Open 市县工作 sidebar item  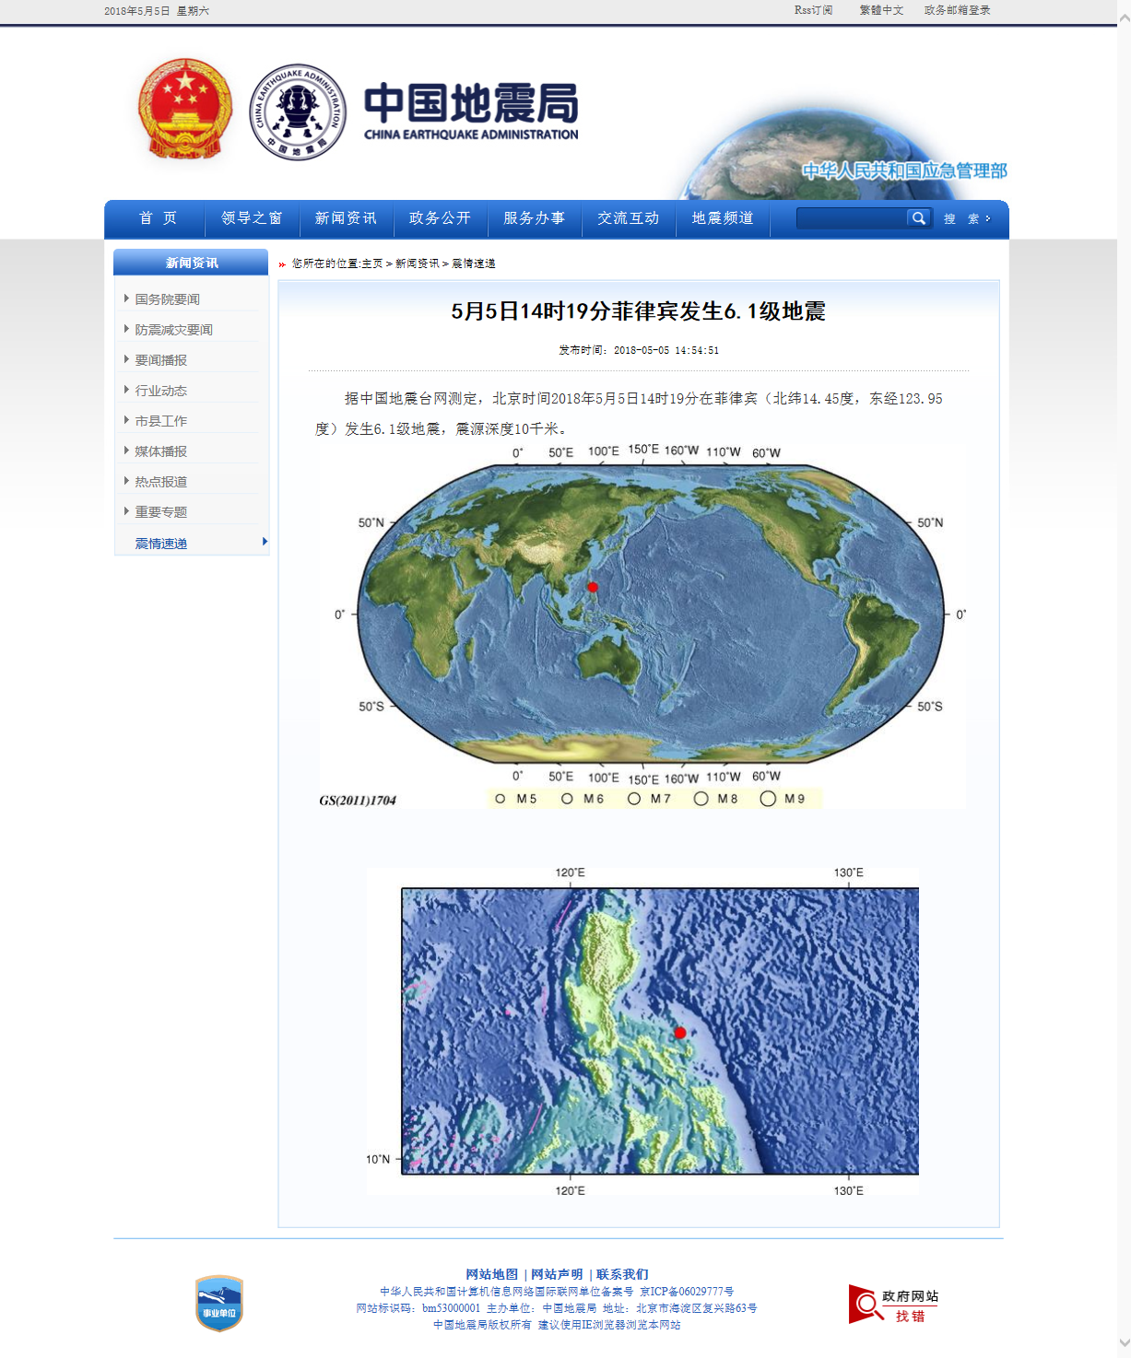click(x=160, y=421)
